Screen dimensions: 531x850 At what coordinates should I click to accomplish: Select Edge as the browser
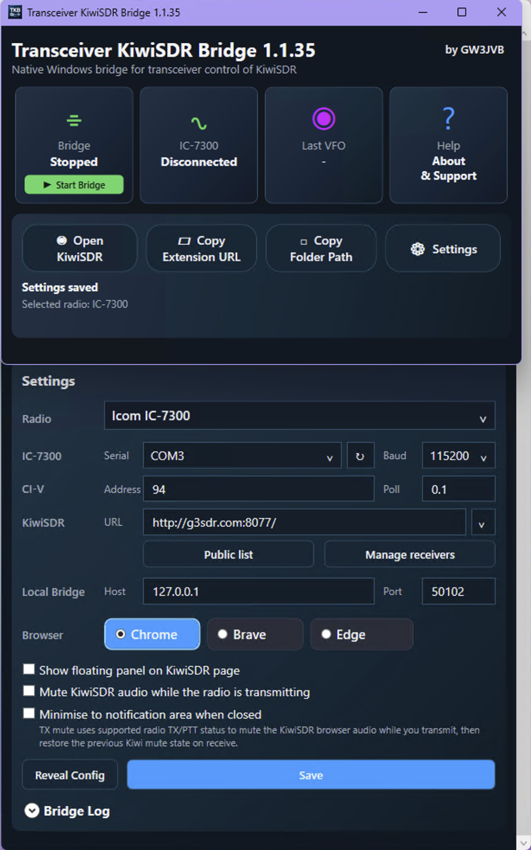362,634
